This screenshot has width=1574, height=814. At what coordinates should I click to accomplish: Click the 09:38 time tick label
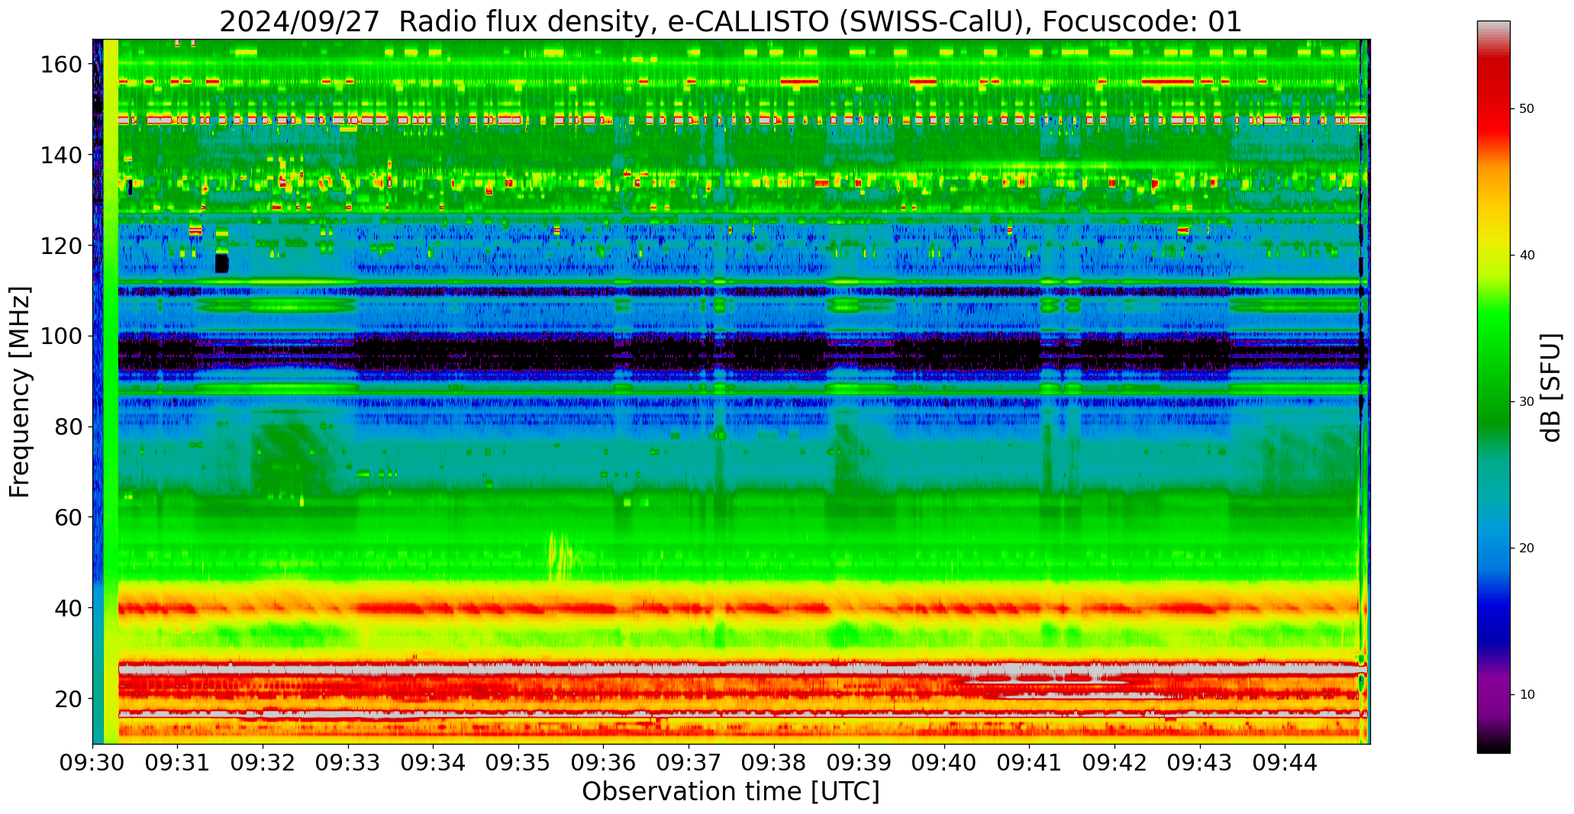774,762
